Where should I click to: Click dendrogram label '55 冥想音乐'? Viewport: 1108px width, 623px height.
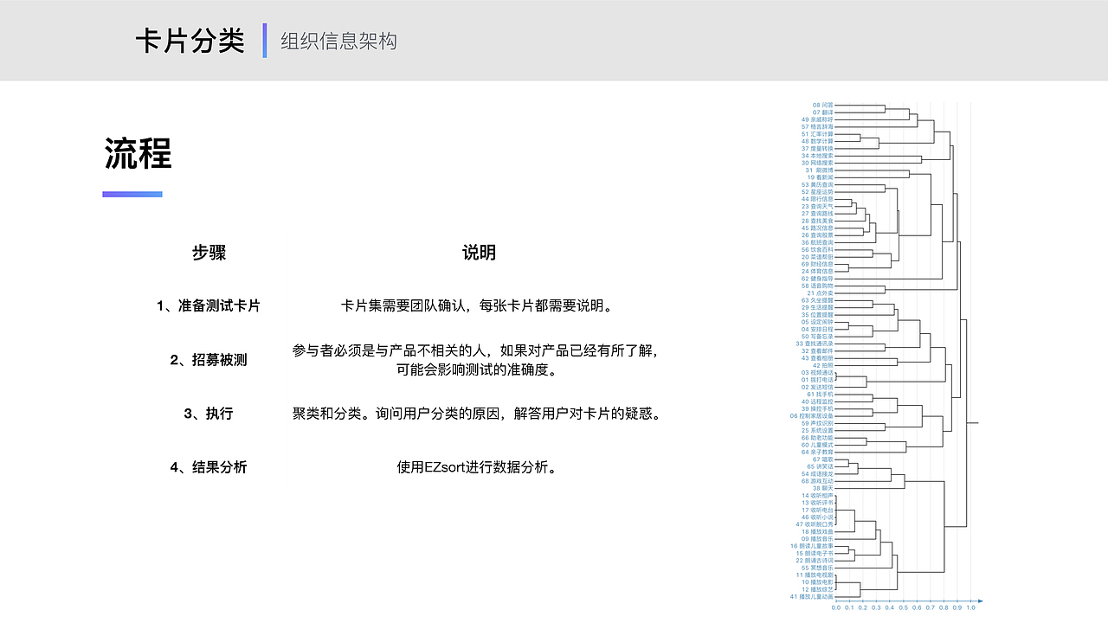point(818,568)
